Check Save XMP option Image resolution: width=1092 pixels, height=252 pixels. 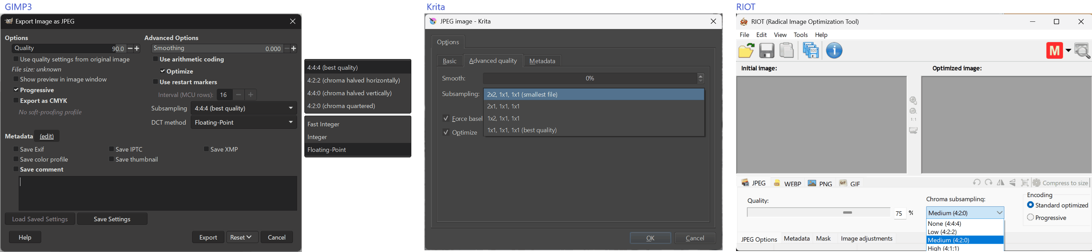(206, 149)
